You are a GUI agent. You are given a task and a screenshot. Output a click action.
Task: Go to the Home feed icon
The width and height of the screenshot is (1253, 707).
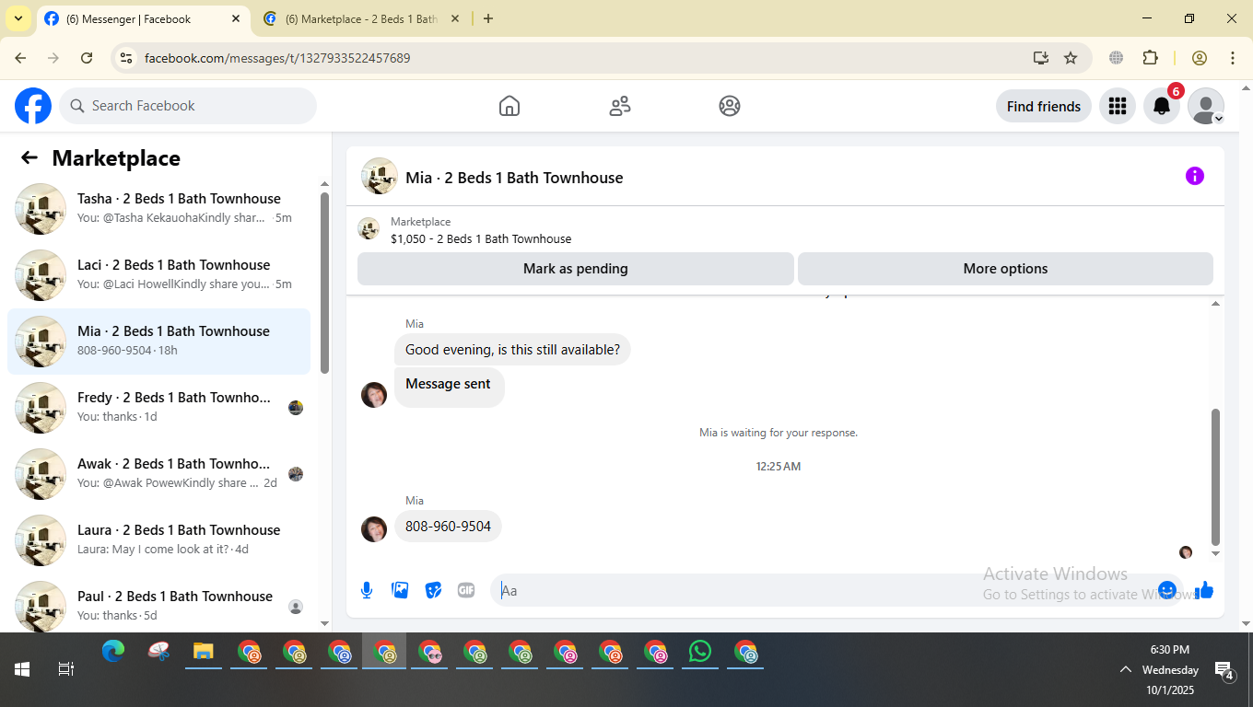(509, 106)
